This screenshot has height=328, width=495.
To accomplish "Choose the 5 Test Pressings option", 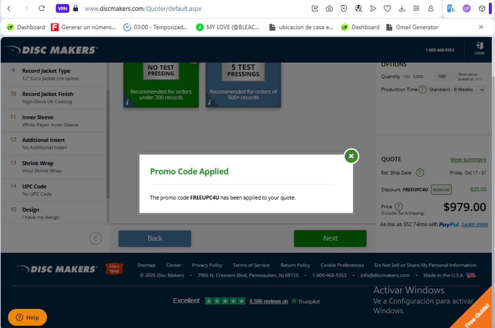I will click(243, 85).
